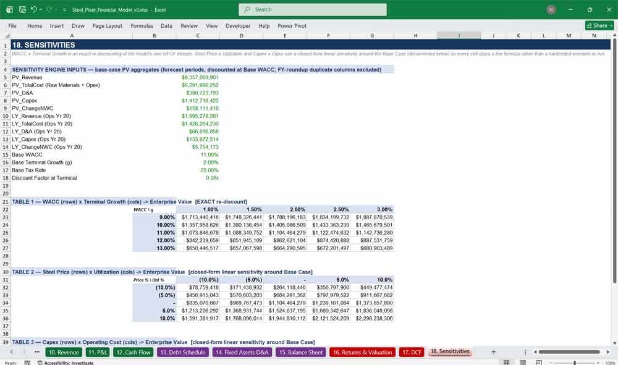Click the Select All corner triangle
The image size is (618, 365).
(x=7, y=36)
